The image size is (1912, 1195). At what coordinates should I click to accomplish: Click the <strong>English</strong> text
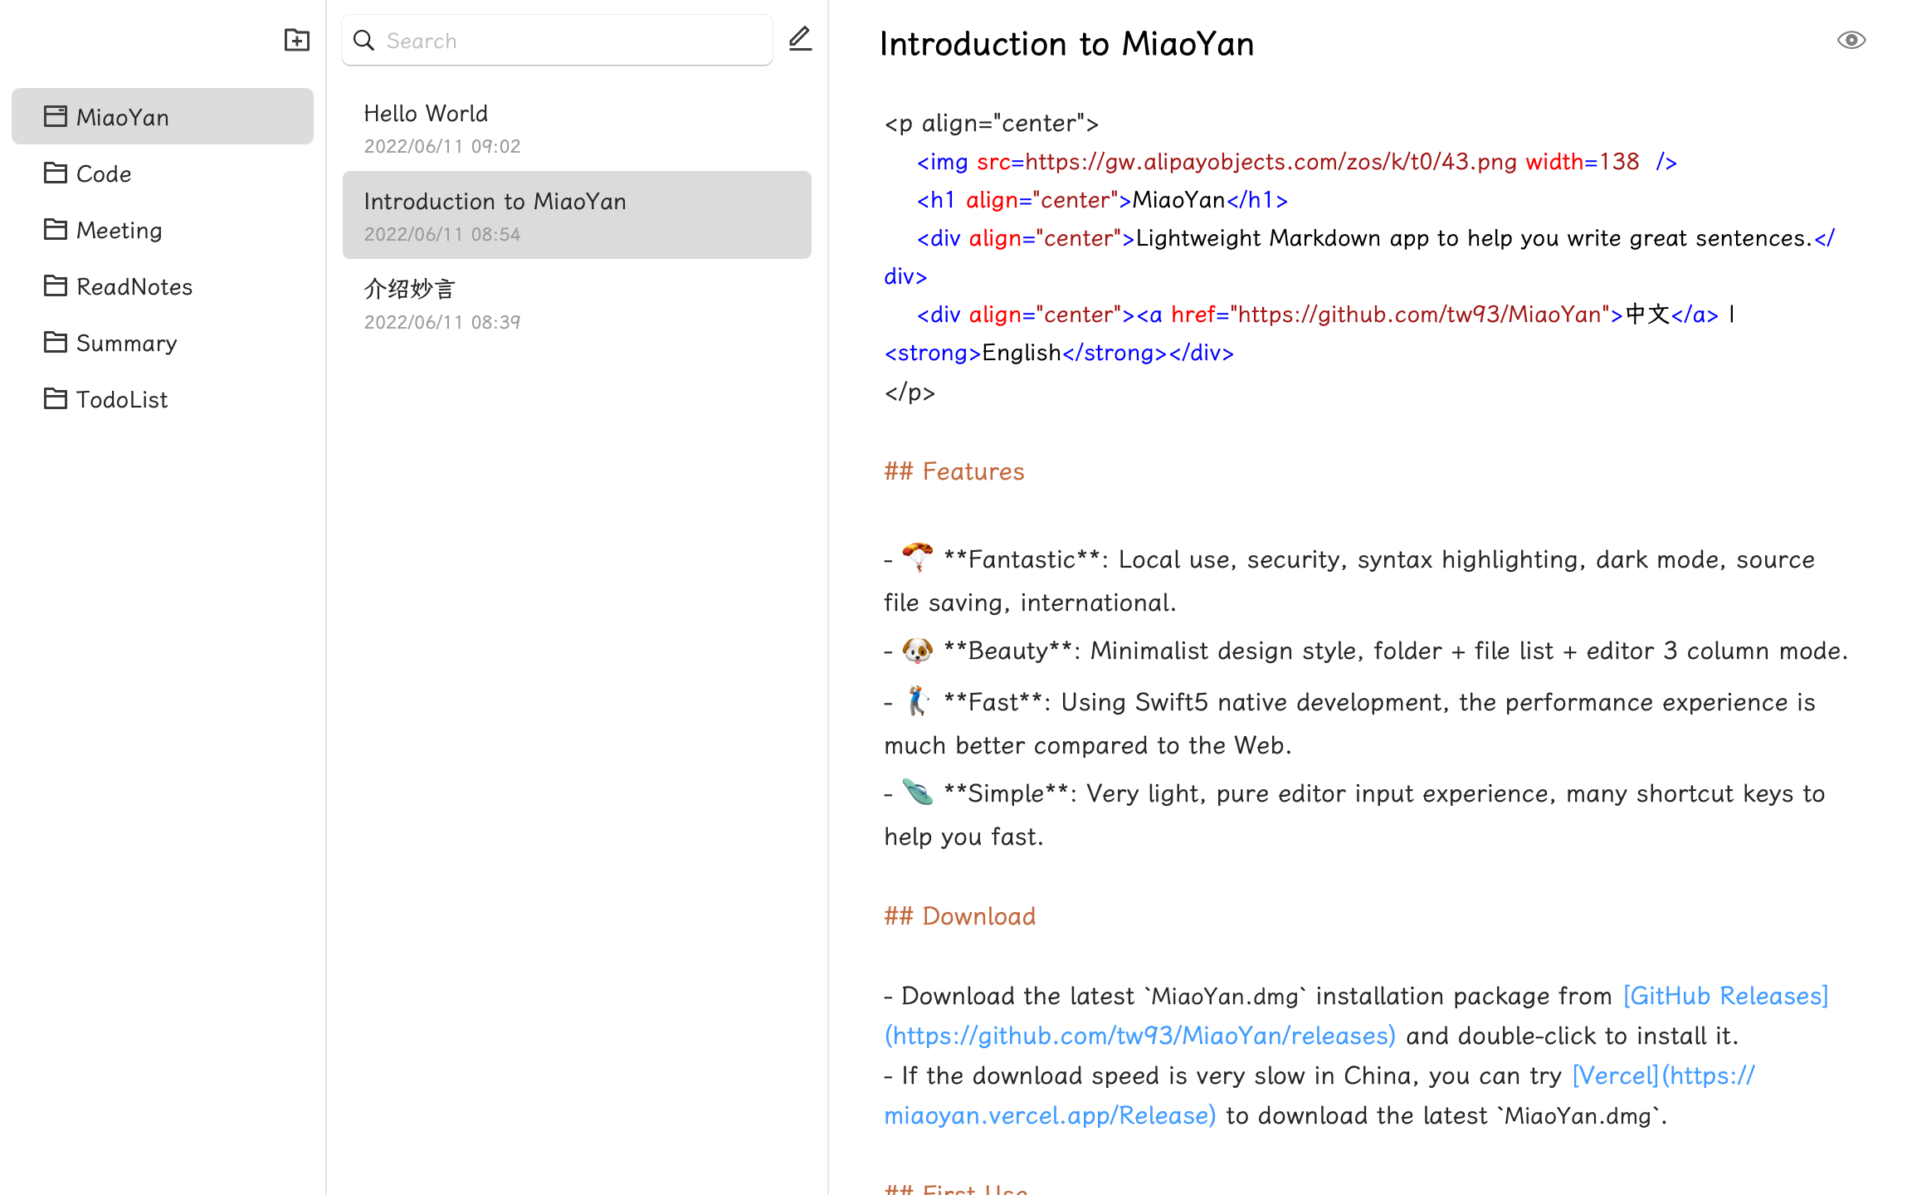(1026, 353)
